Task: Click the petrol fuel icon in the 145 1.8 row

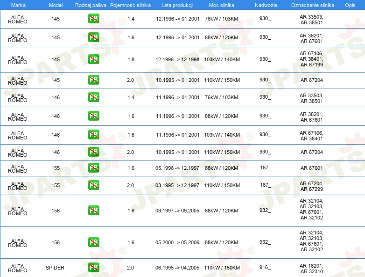Action: 93,59
